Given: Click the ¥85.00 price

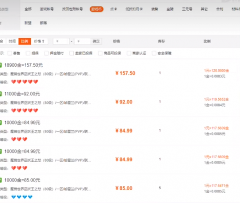Looking at the screenshot, I should [124, 188].
